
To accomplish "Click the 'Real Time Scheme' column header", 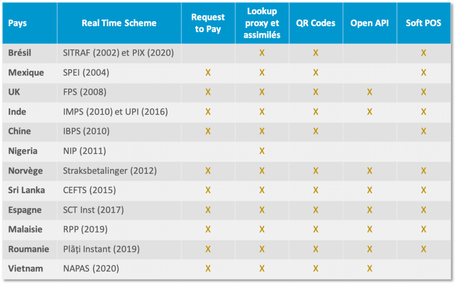I will coord(119,23).
